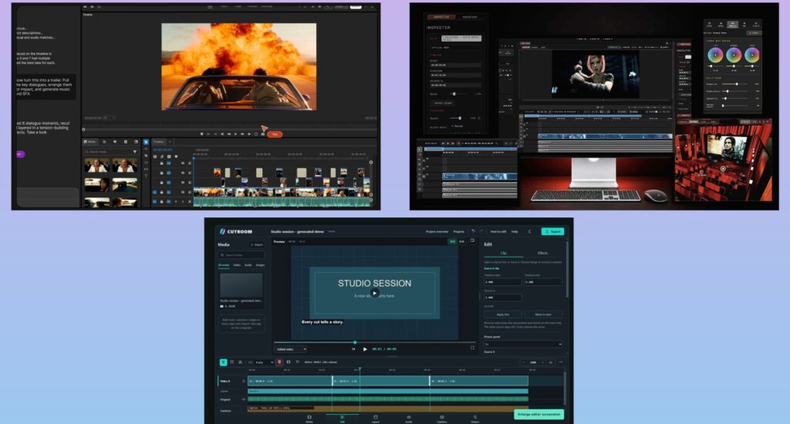Click the Enlarge editor screenshot button
The height and width of the screenshot is (424, 790).
tap(538, 415)
